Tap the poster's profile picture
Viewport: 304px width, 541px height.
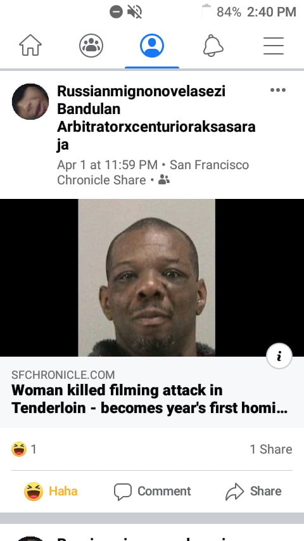pos(30,101)
